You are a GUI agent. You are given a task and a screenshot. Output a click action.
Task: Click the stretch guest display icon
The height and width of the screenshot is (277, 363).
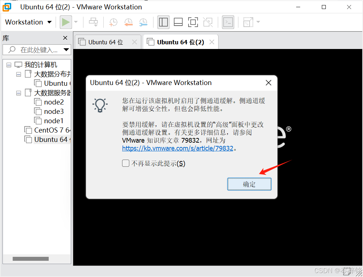248,22
